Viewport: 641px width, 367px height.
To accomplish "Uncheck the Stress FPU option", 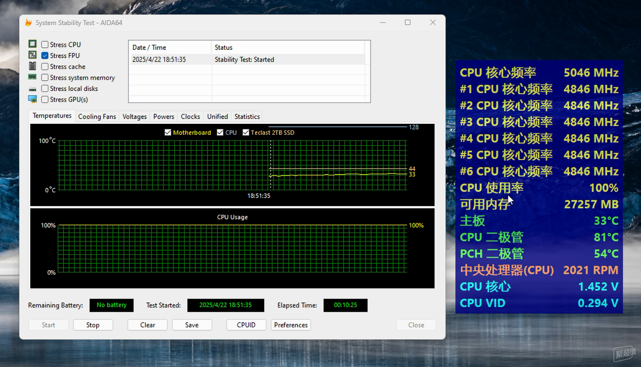I will coord(45,56).
